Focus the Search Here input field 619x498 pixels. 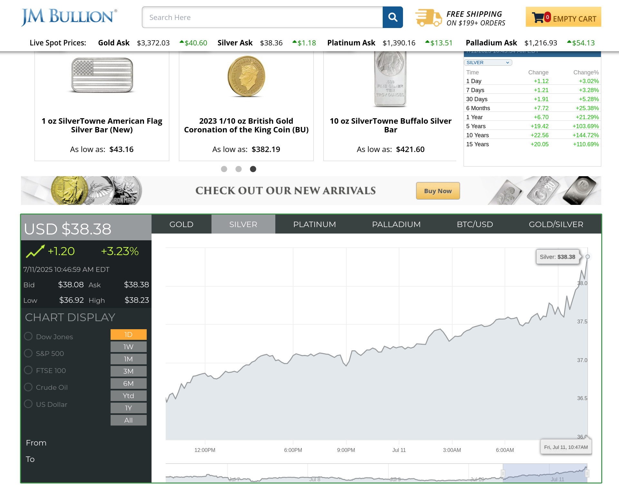coord(262,17)
